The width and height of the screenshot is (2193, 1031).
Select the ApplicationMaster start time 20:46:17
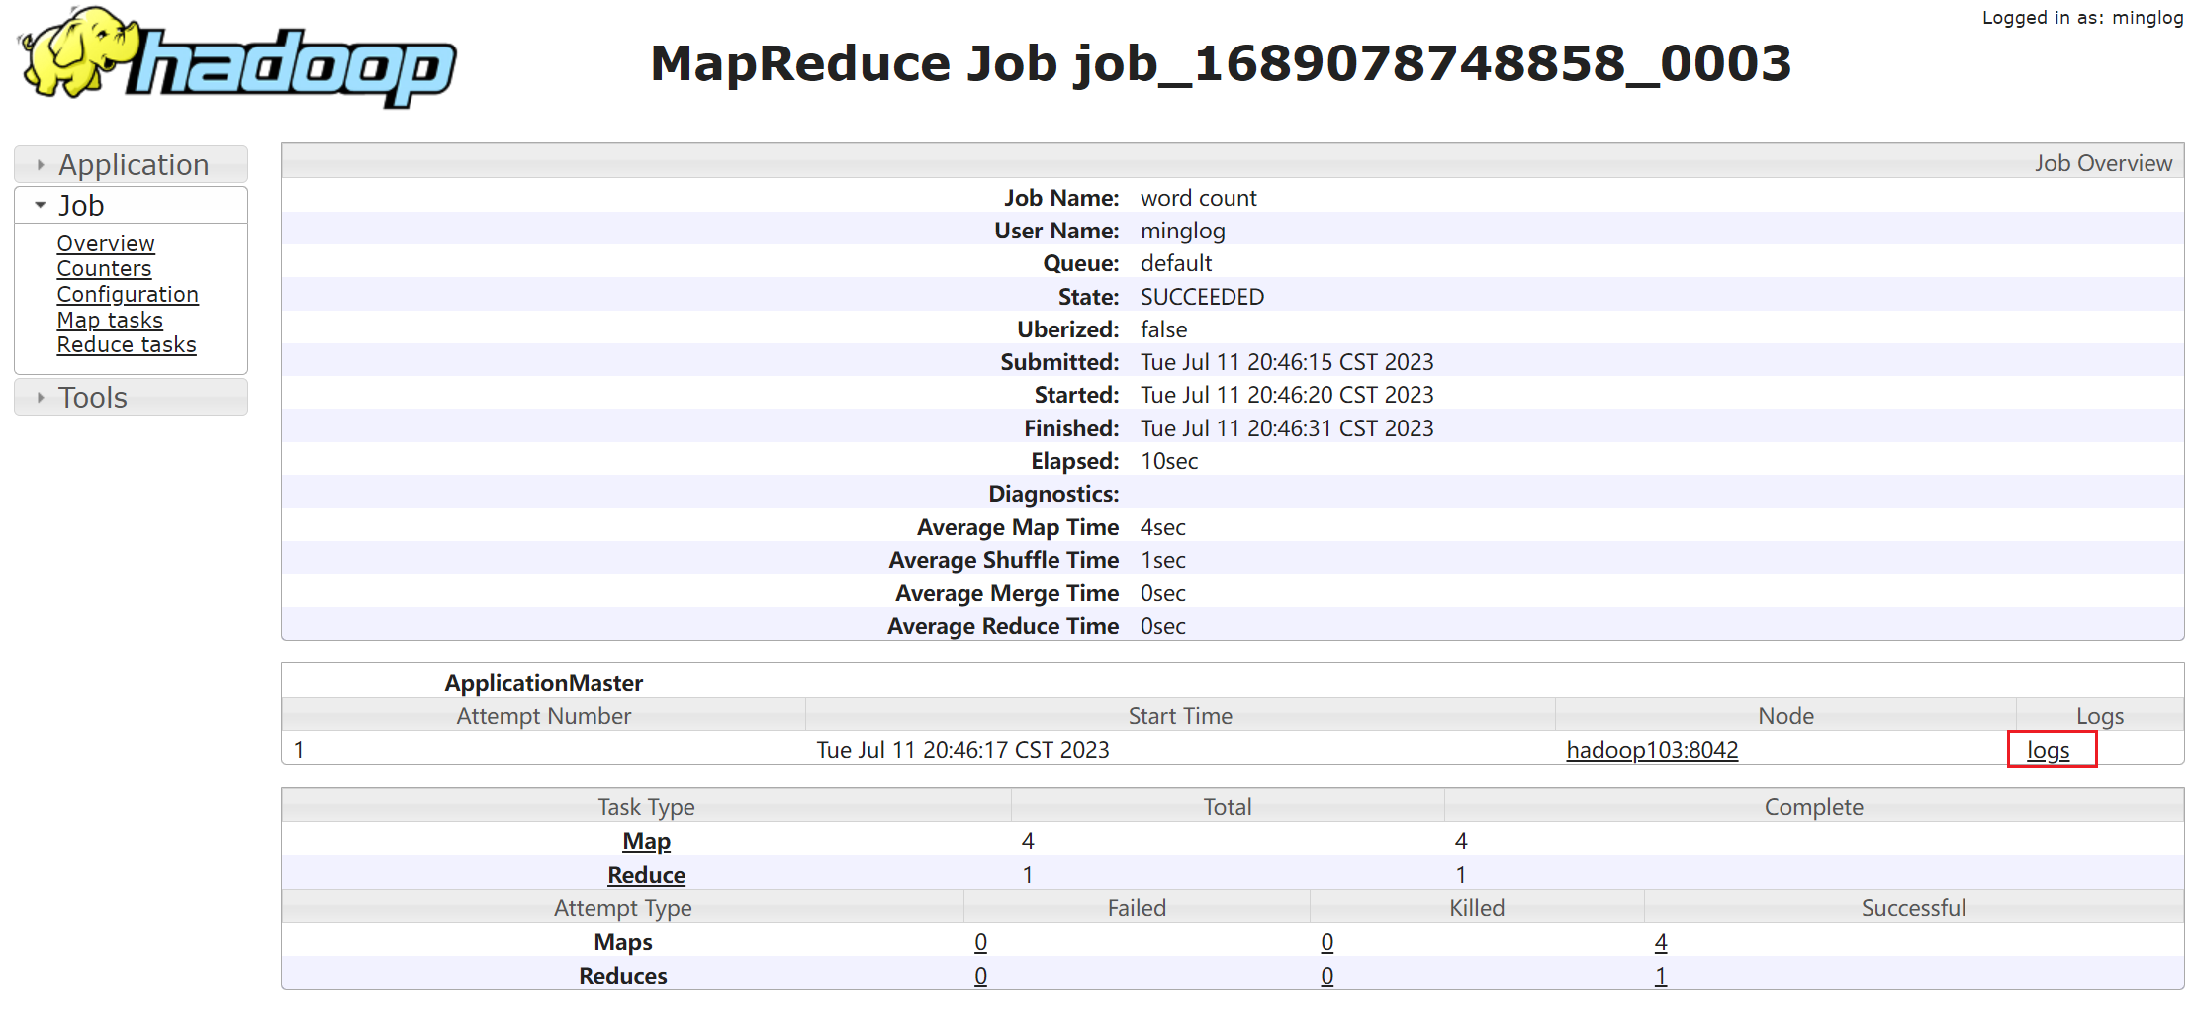click(x=962, y=750)
